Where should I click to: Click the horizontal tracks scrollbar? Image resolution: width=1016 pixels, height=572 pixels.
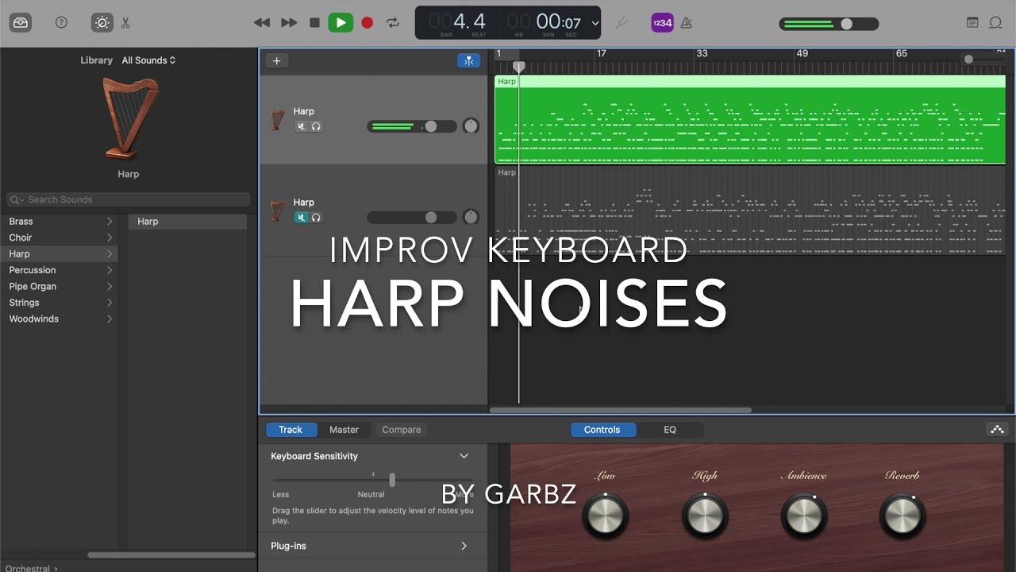point(621,411)
